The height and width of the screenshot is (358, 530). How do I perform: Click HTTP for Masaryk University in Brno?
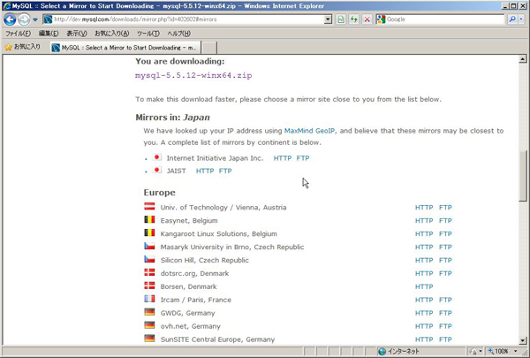(x=424, y=247)
